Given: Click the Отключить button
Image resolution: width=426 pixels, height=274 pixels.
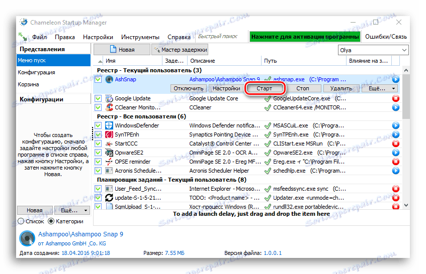Looking at the screenshot, I should coord(189,88).
